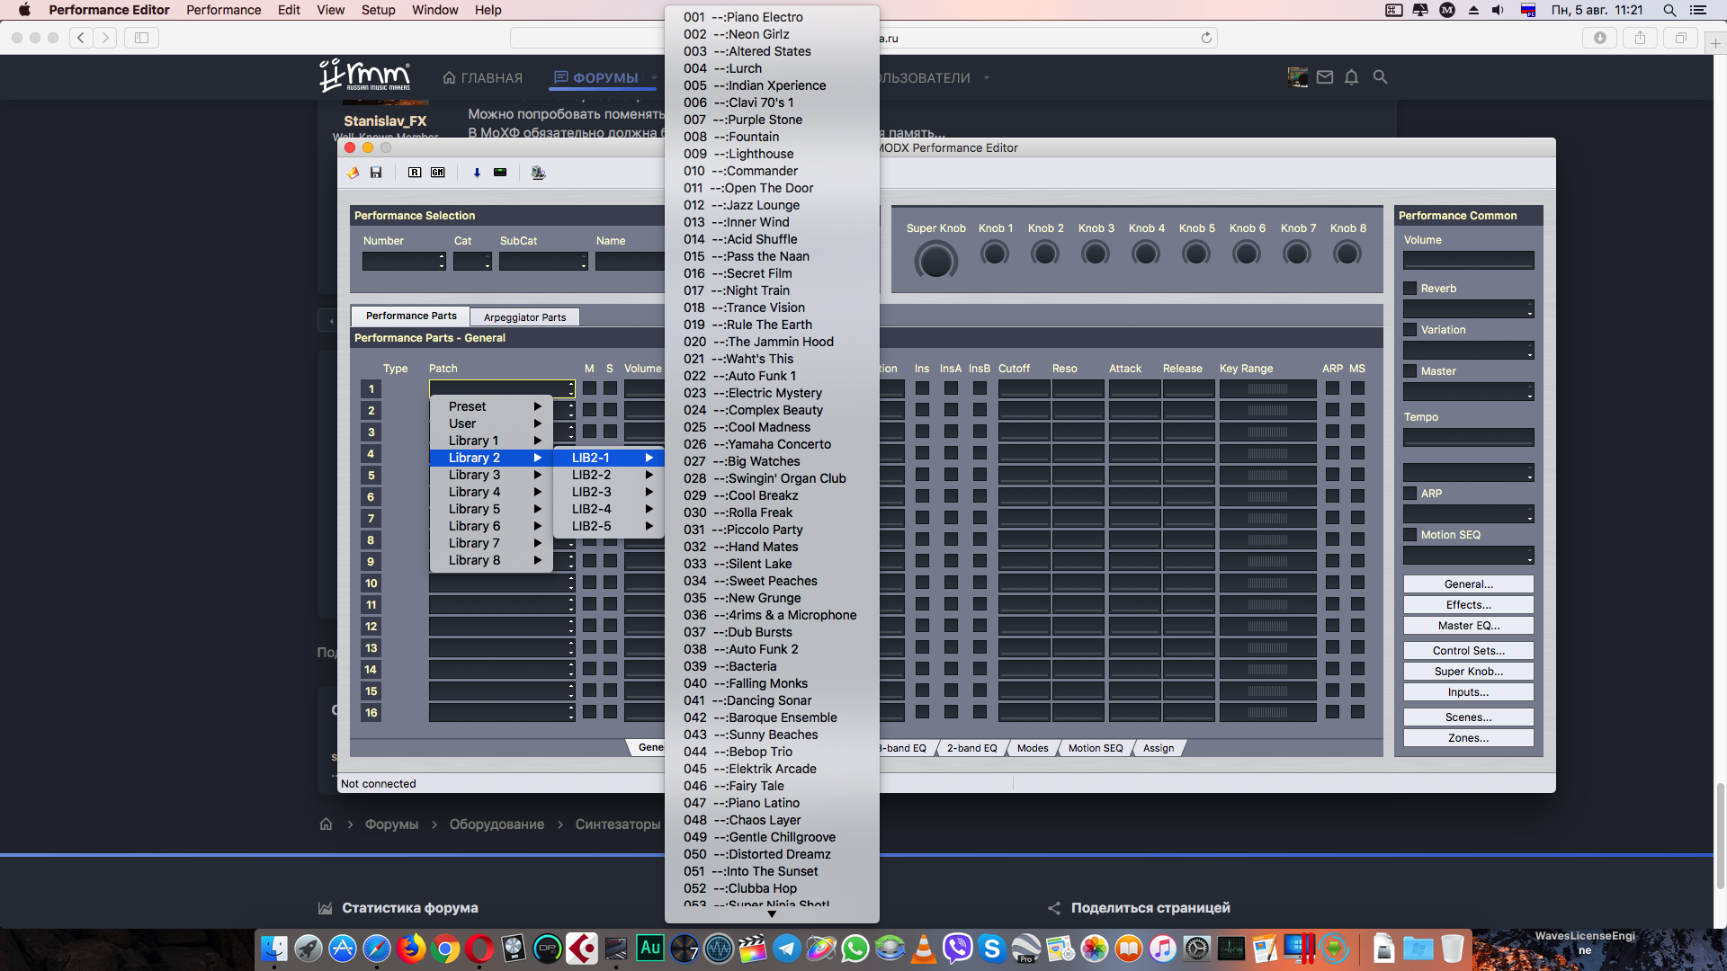Enable the Reverb checkbox
Screen dimensions: 1727x971
1410,289
